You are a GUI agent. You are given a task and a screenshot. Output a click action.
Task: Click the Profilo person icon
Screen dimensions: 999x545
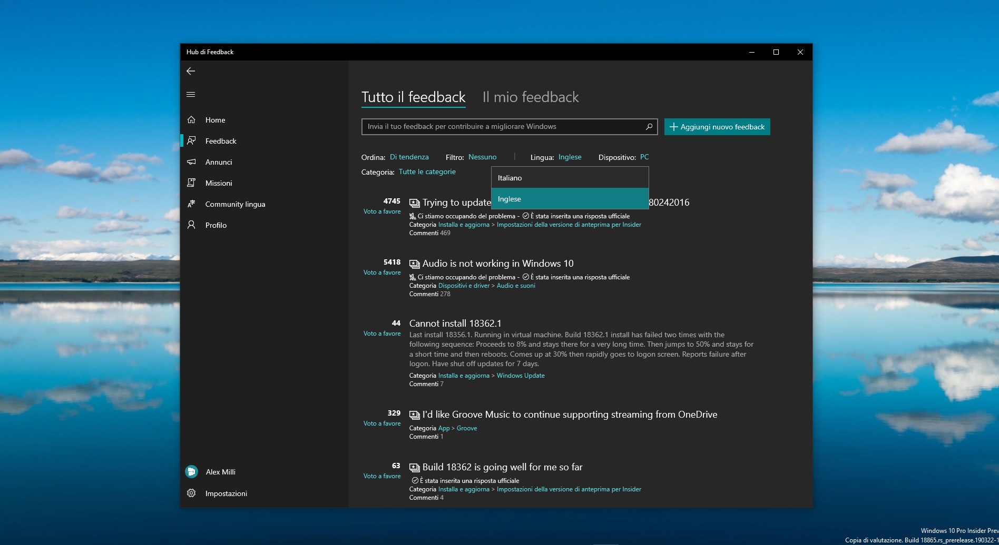tap(191, 225)
